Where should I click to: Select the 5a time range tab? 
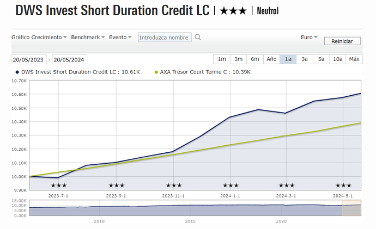(x=321, y=59)
